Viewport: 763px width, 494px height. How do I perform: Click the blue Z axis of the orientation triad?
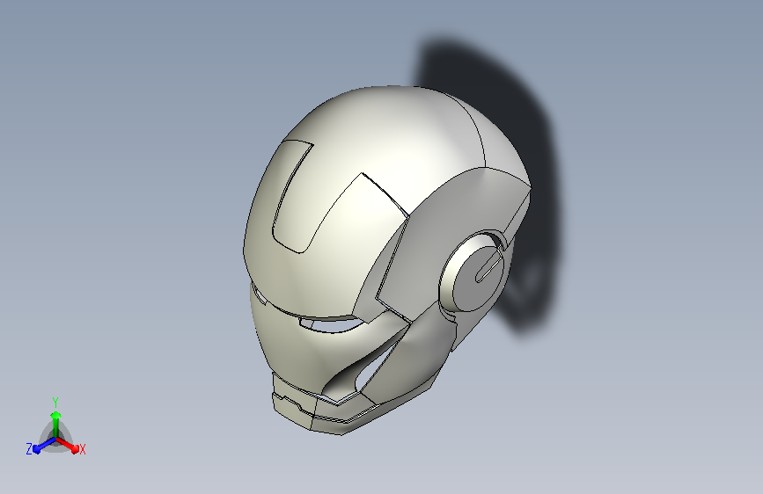pos(45,445)
